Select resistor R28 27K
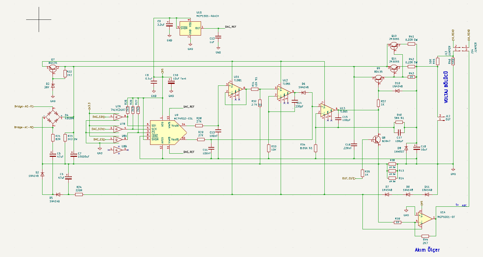The height and width of the screenshot is (257, 483). coord(199,125)
